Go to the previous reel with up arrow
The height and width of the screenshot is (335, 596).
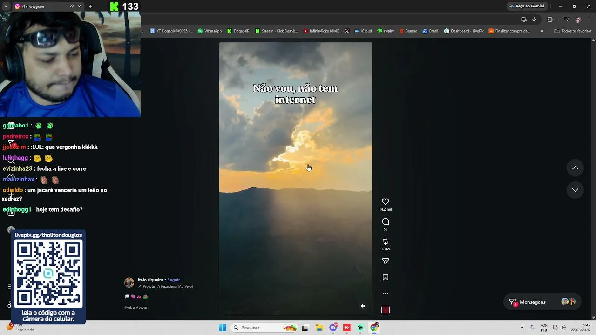[x=575, y=168]
